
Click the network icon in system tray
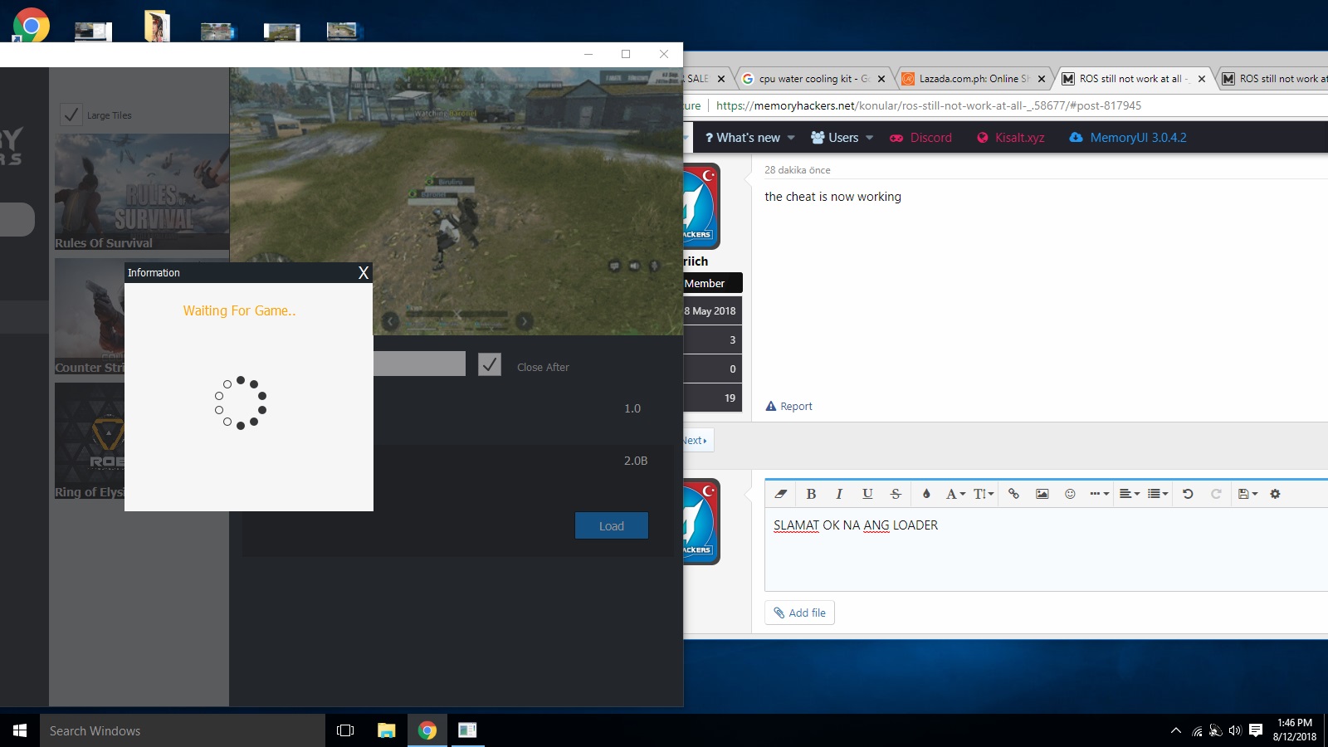point(1197,730)
